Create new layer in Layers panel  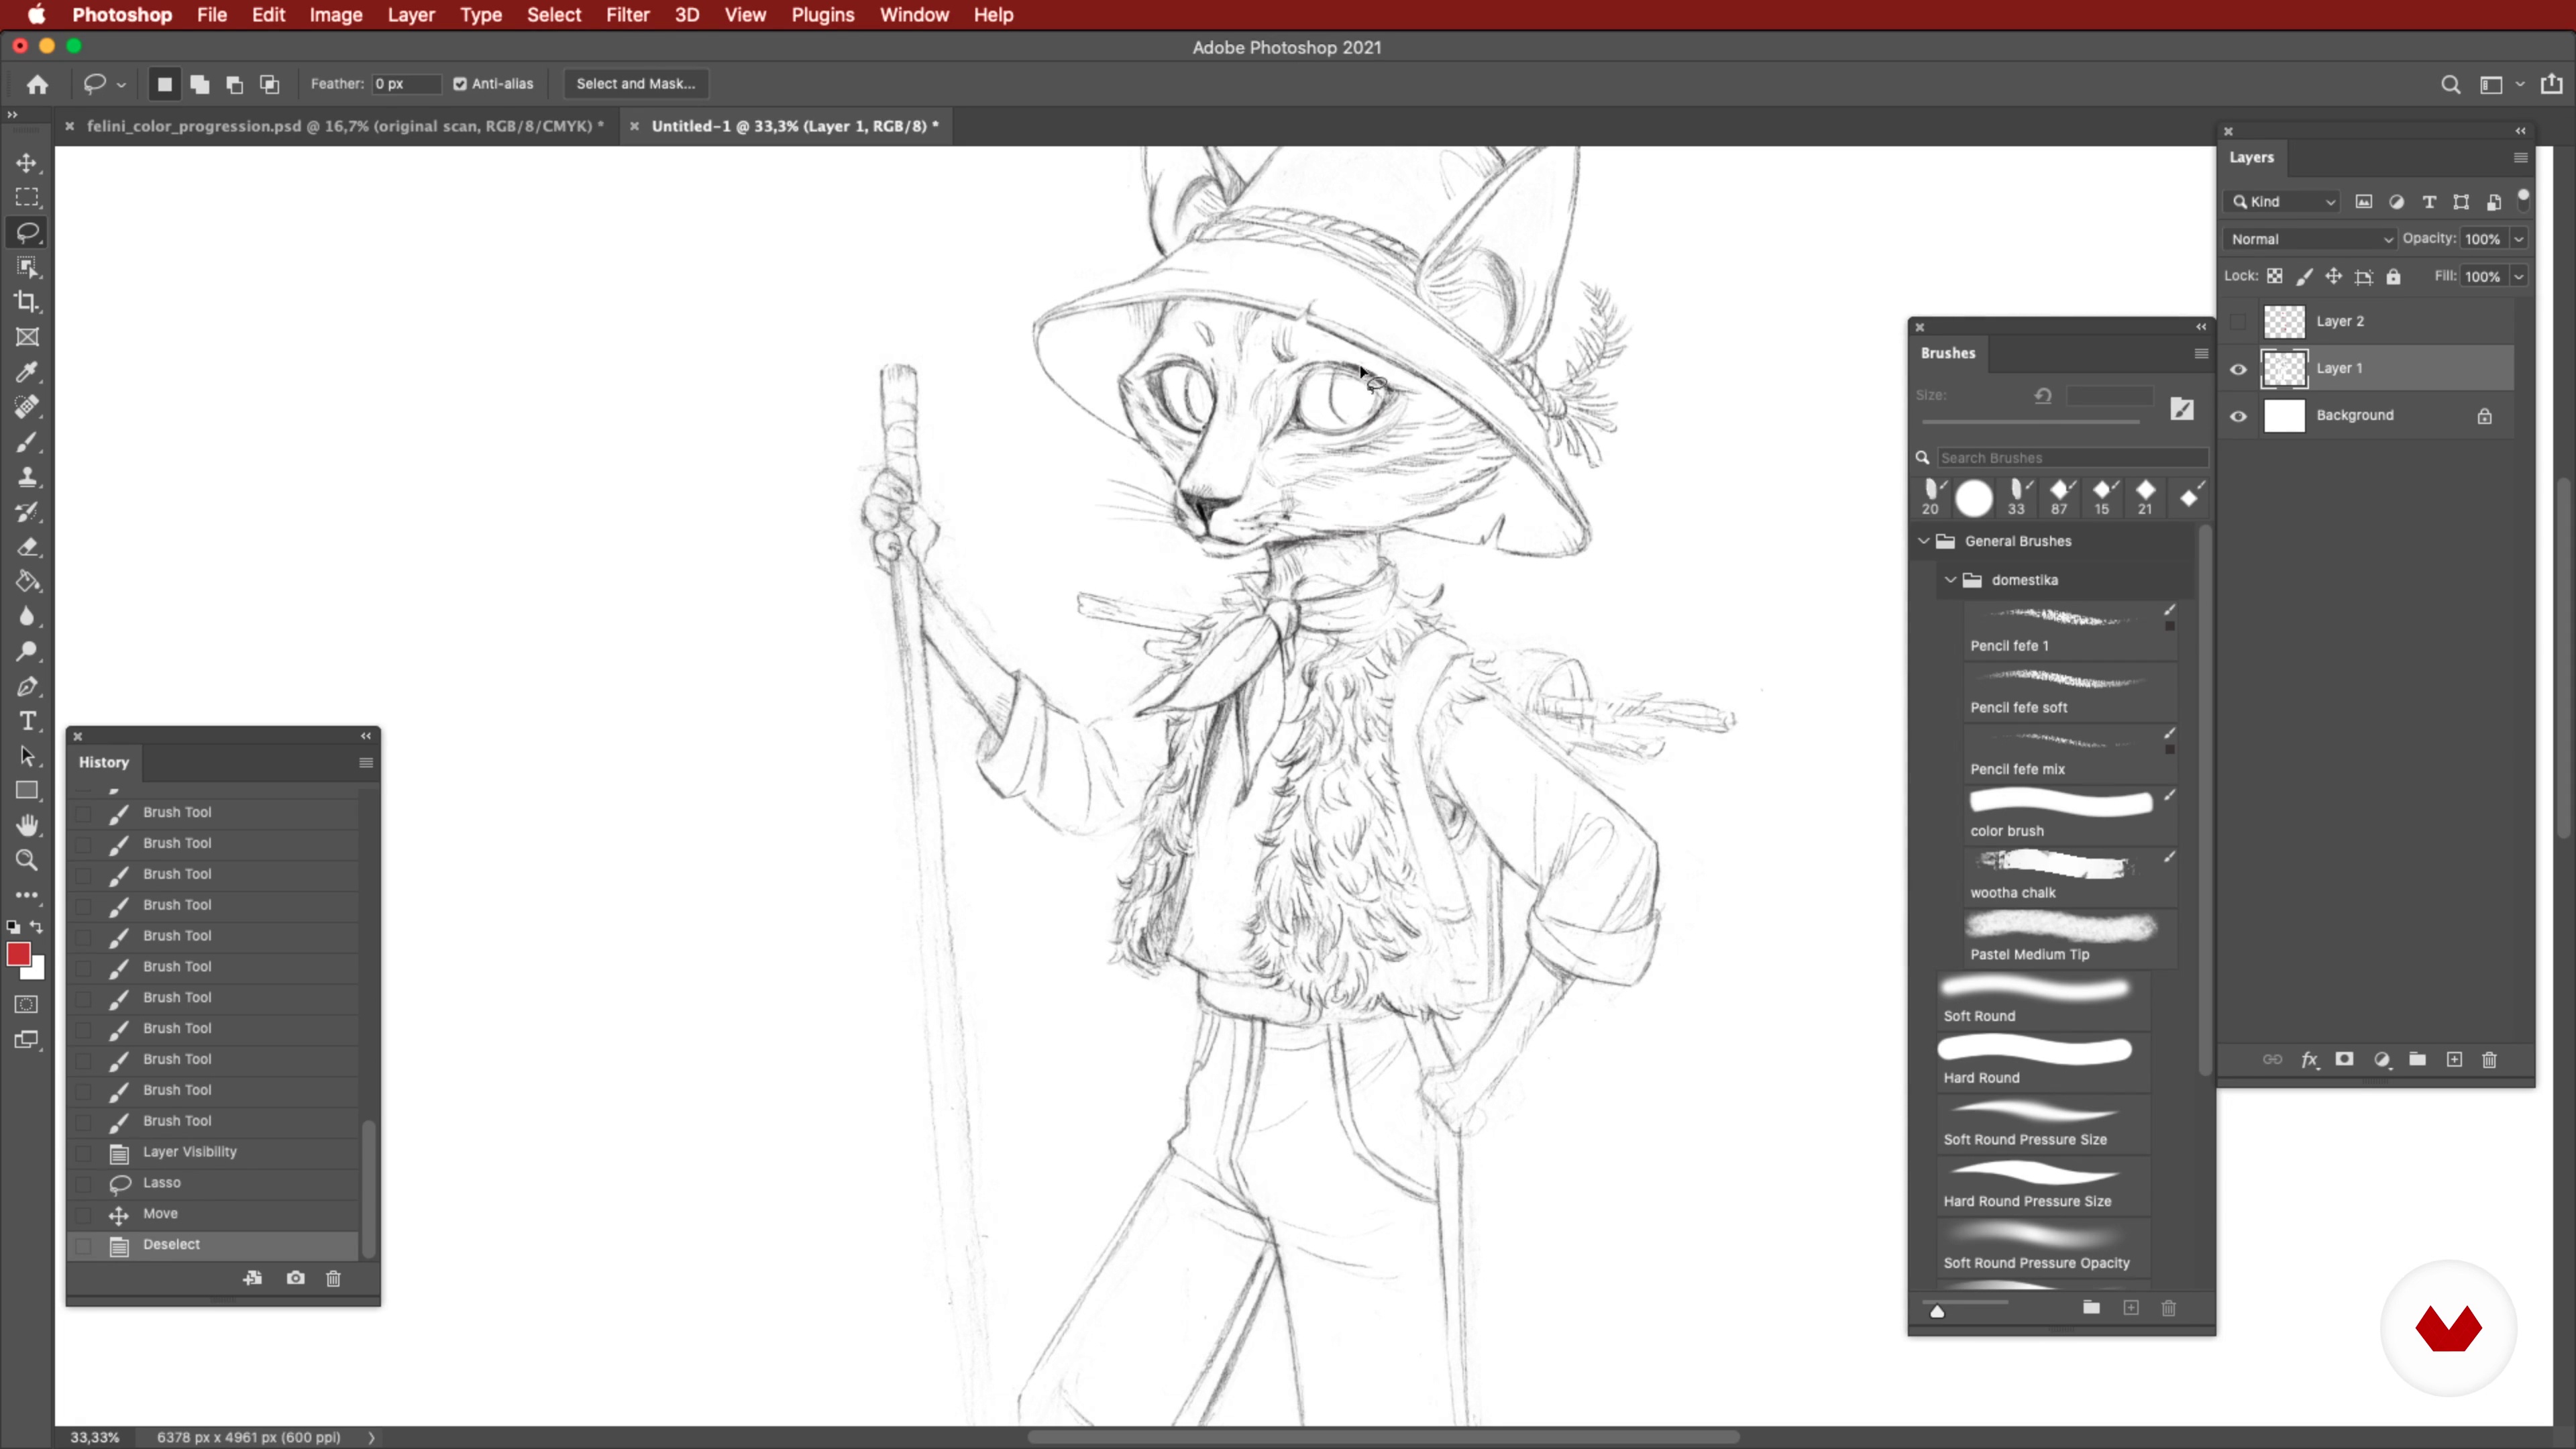[2454, 1059]
